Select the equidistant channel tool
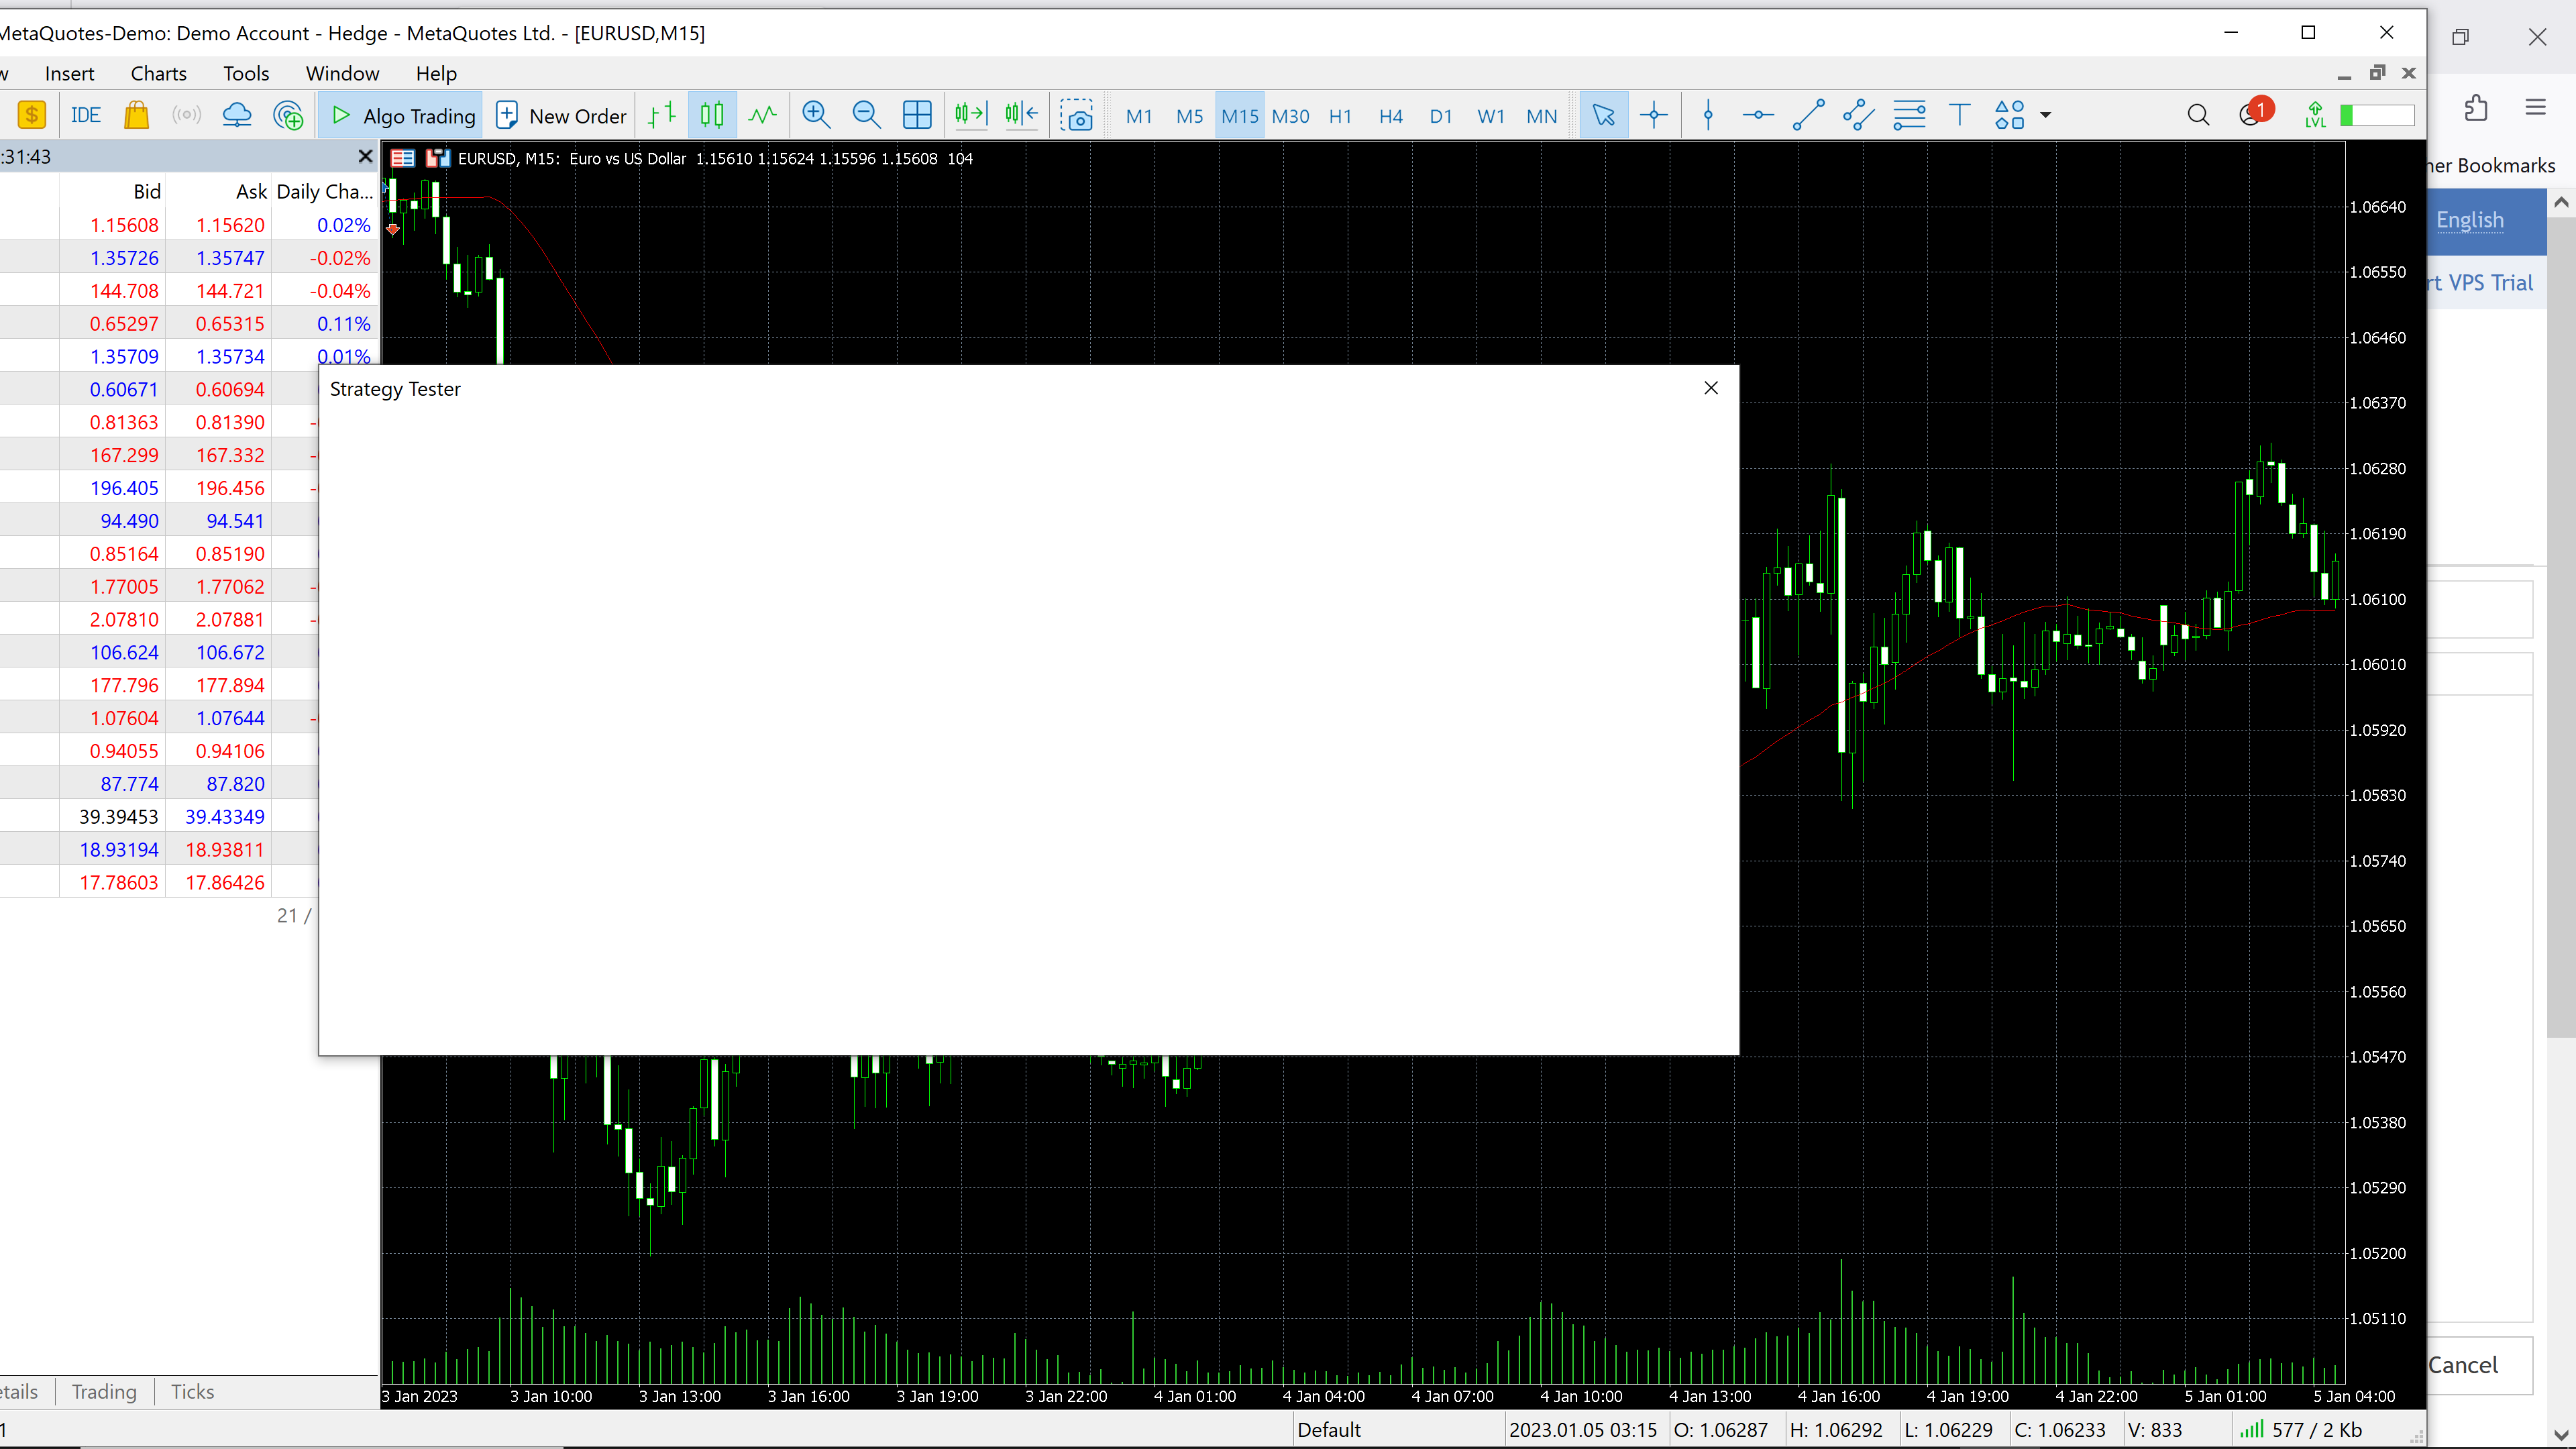The width and height of the screenshot is (2576, 1449). pos(1858,115)
